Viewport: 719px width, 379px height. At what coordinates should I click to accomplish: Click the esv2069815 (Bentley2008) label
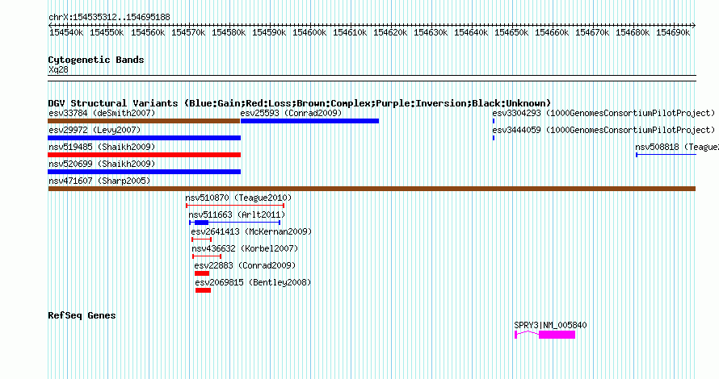pyautogui.click(x=253, y=282)
